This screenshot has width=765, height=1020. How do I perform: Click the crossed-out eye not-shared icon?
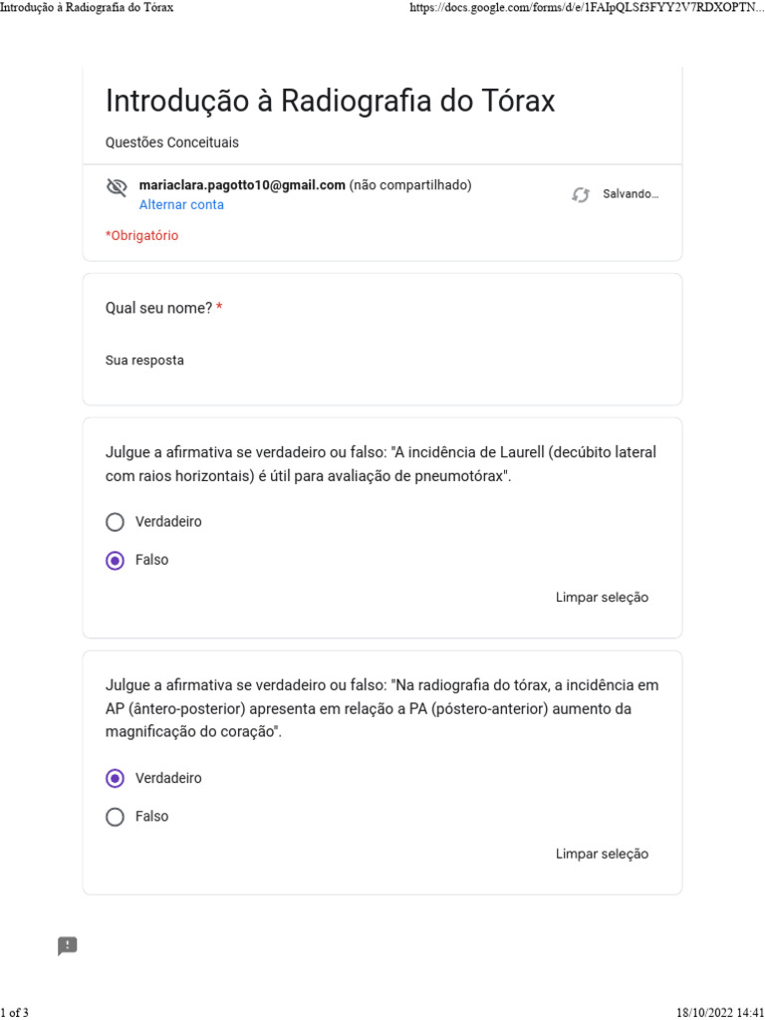[x=117, y=187]
